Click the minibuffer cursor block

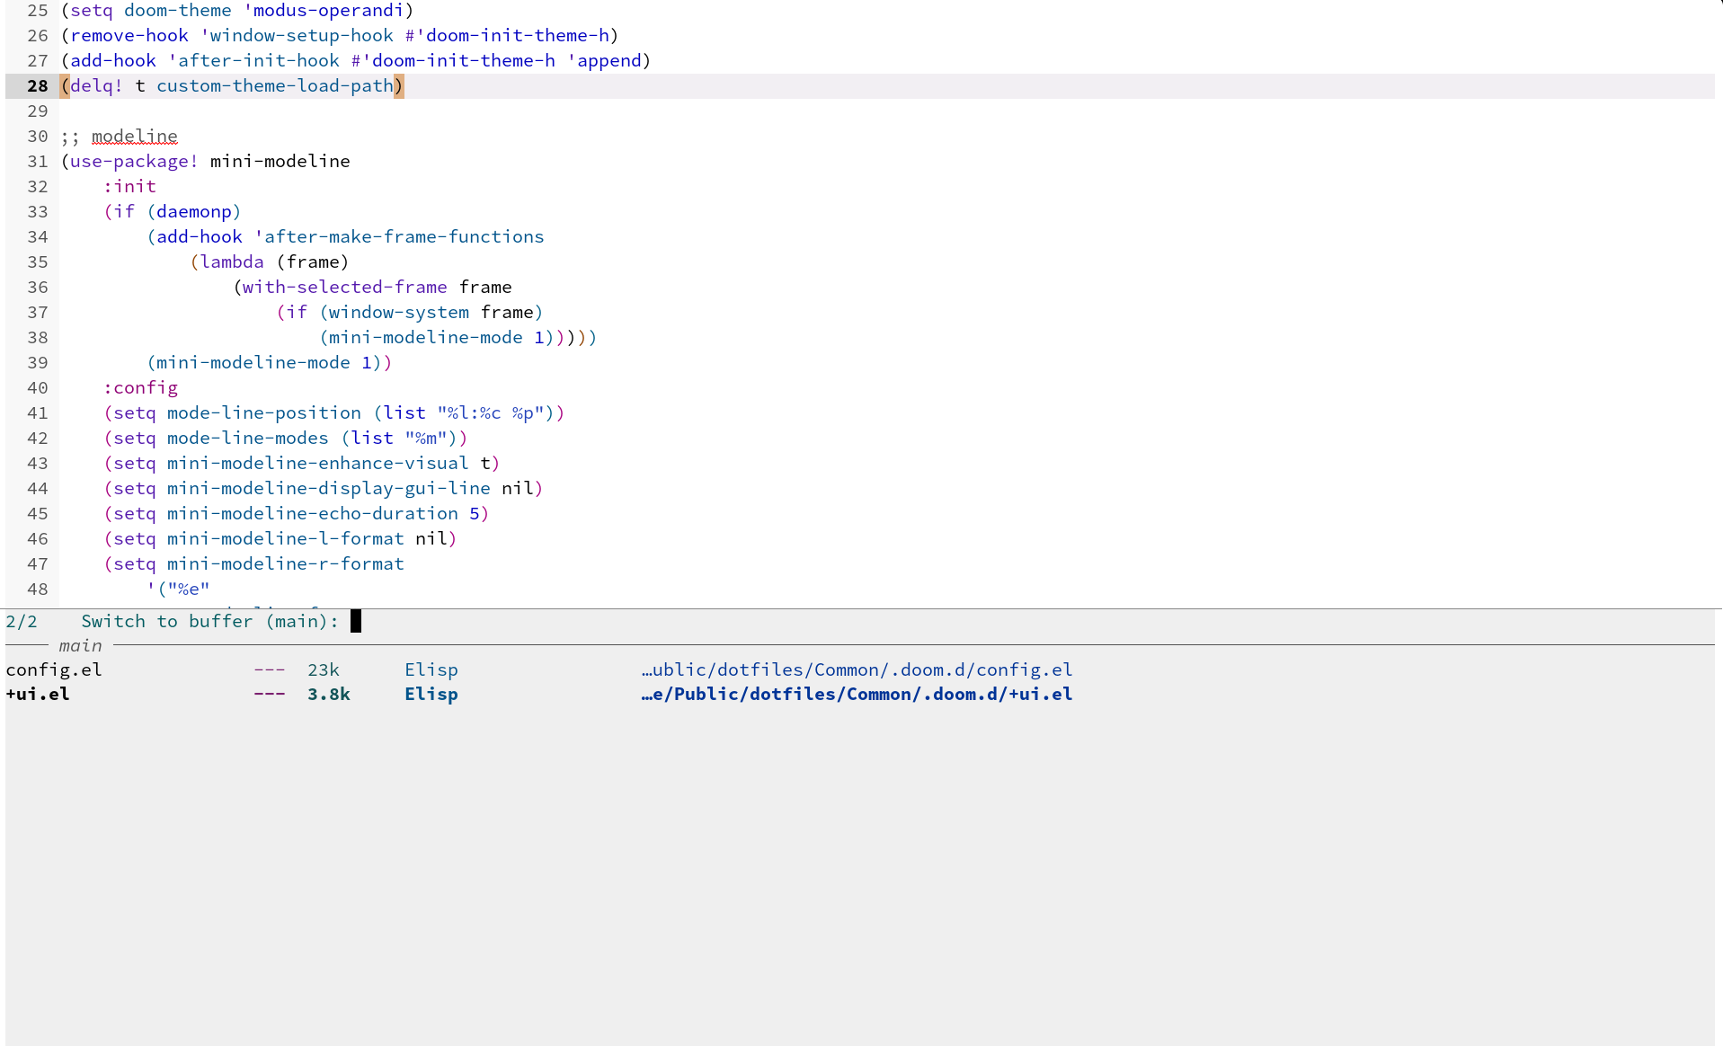(x=356, y=621)
